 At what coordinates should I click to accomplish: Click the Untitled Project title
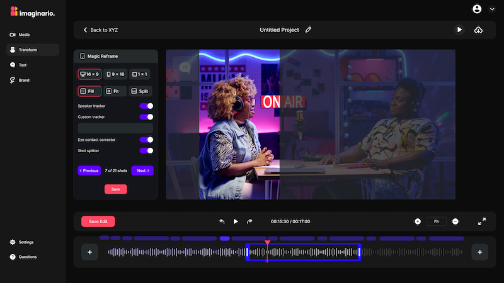tap(279, 30)
